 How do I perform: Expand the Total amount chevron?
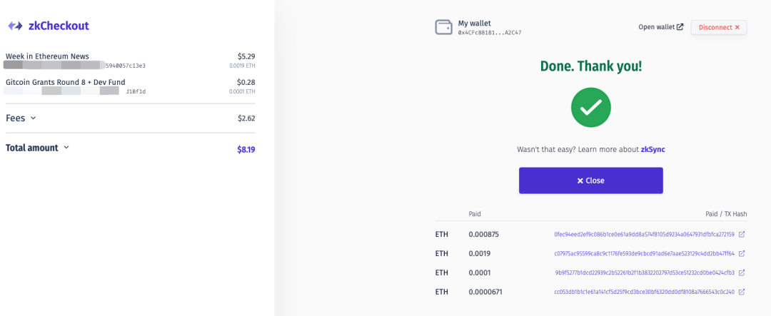click(66, 148)
